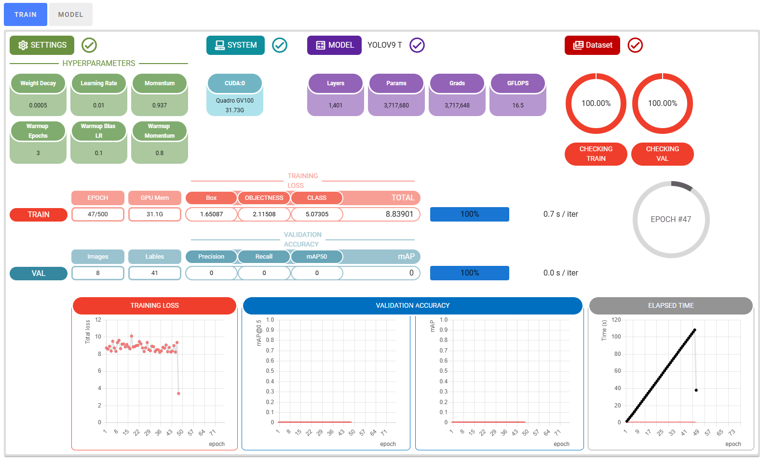Click the last dropped point in elapsed time chart
Screen dimensions: 760x459
click(x=696, y=390)
